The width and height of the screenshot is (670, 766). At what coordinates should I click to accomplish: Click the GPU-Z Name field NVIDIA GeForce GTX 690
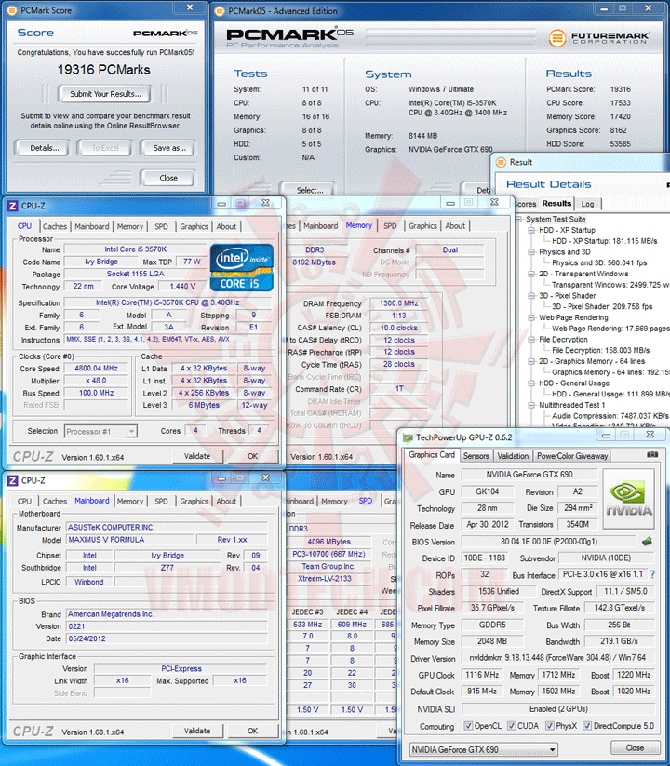click(x=529, y=475)
